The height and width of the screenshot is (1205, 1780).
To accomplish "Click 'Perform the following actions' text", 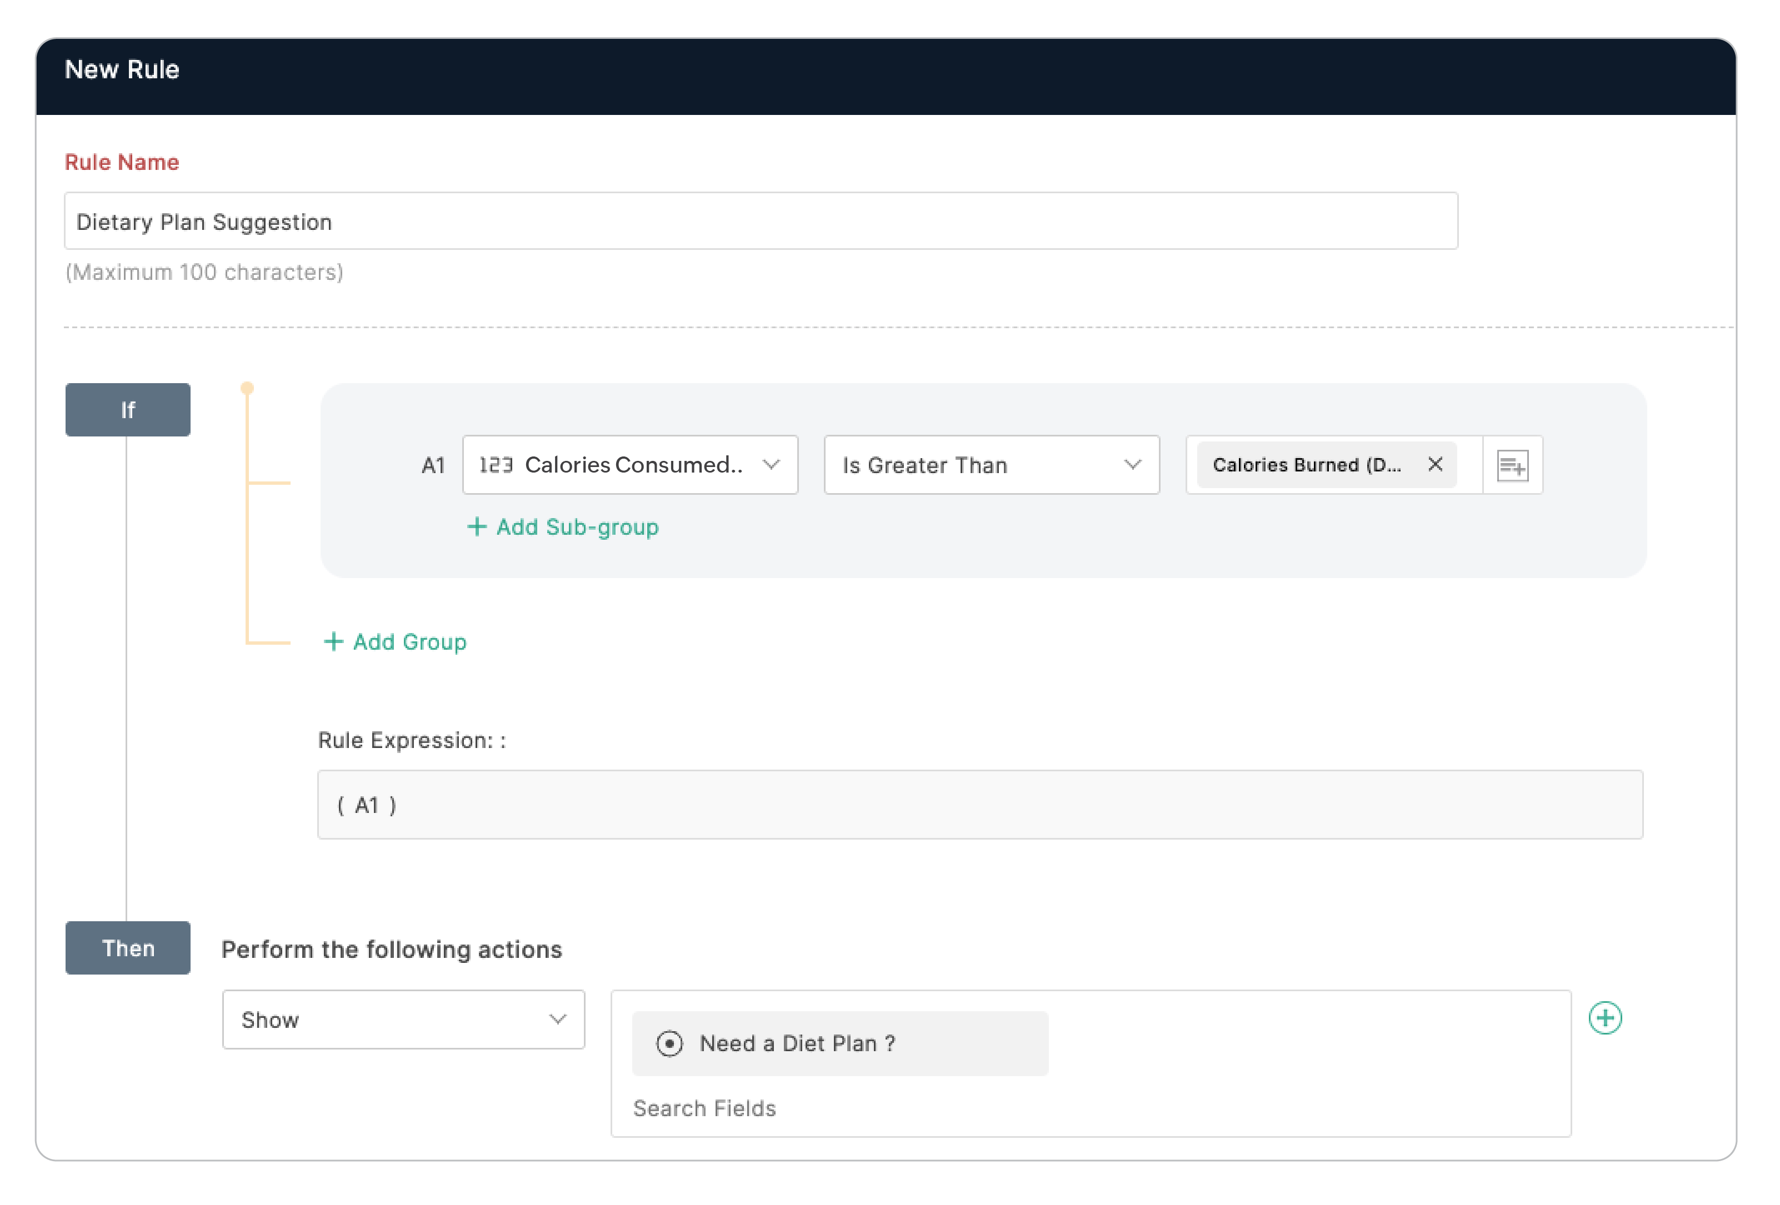I will tap(391, 950).
